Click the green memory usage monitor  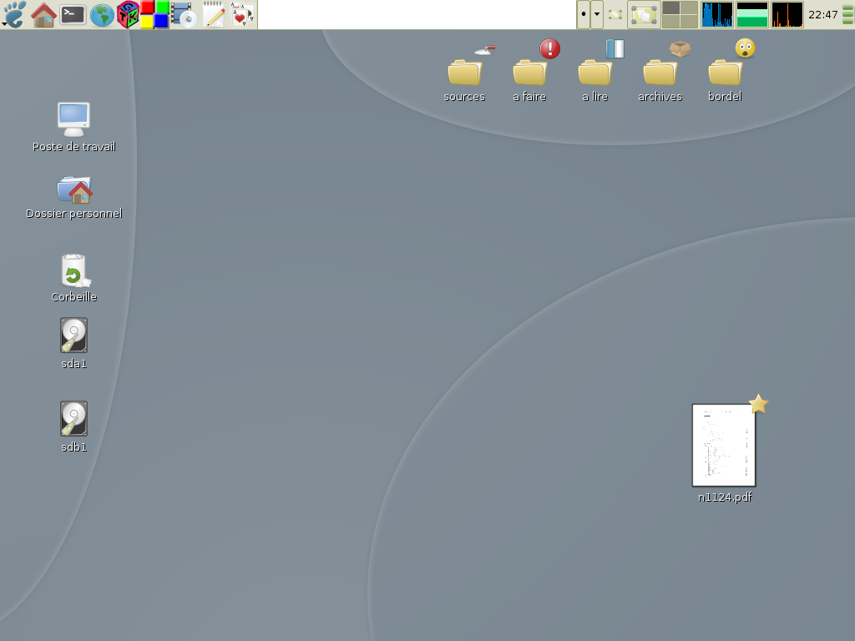(752, 14)
